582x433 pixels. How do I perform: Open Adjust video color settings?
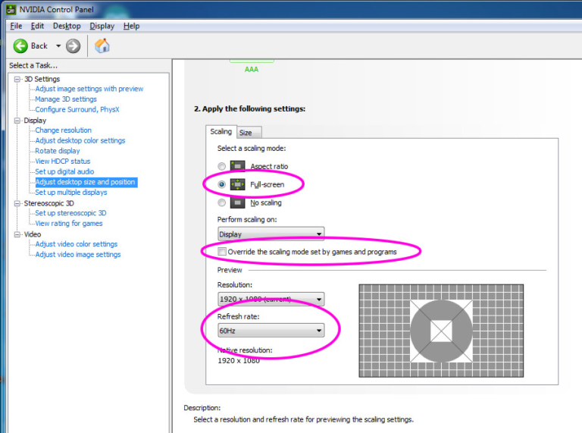click(76, 244)
